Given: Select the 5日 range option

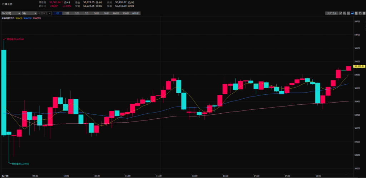Looking at the screenshot, I should tap(86, 13).
